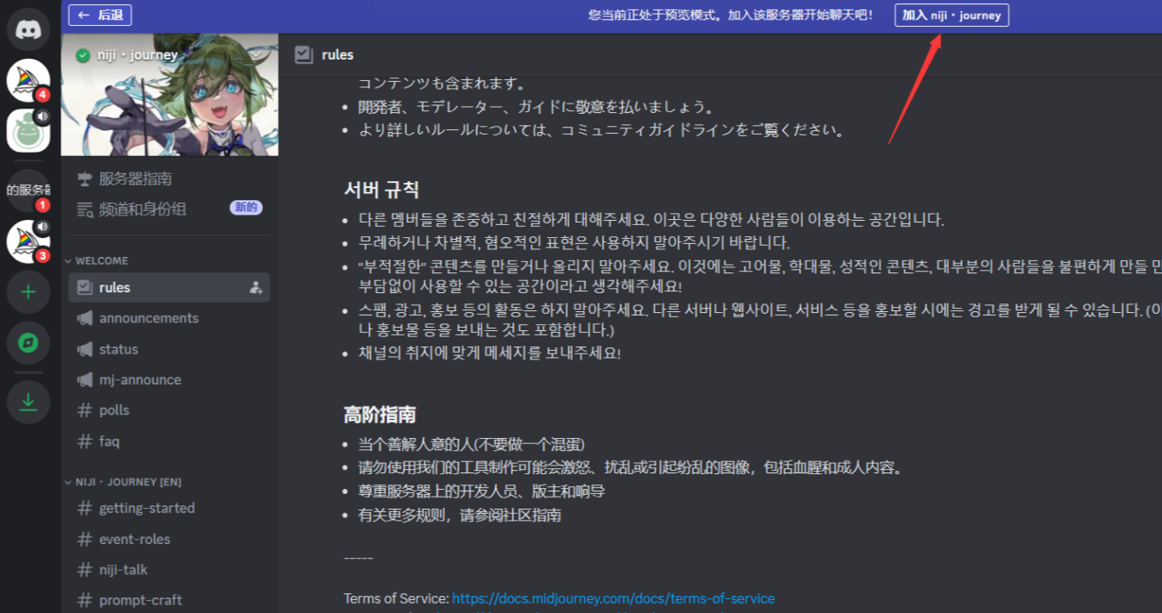Screen dimensions: 1162x613
Task: Open the announcements megaphone channel
Action: [x=169, y=318]
